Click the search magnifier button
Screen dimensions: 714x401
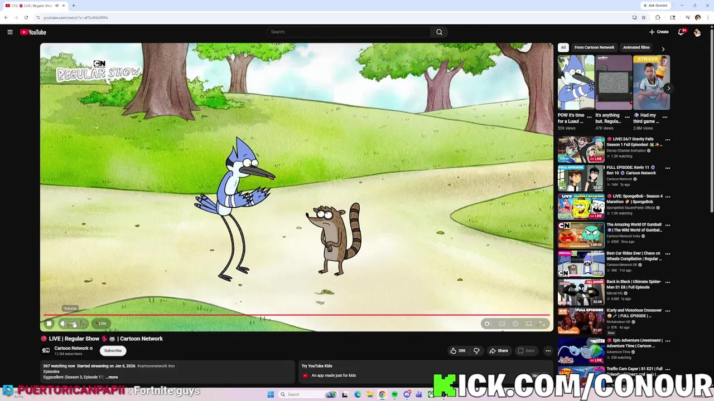(439, 32)
